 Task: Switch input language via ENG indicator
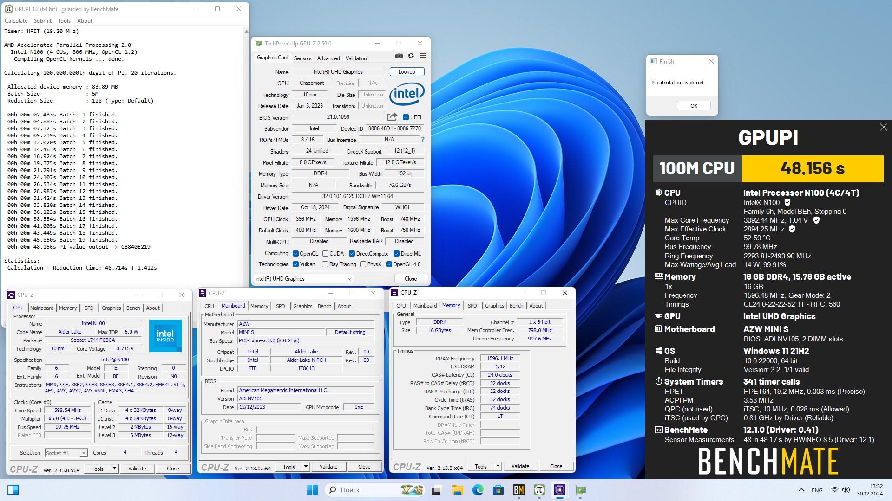[817, 490]
